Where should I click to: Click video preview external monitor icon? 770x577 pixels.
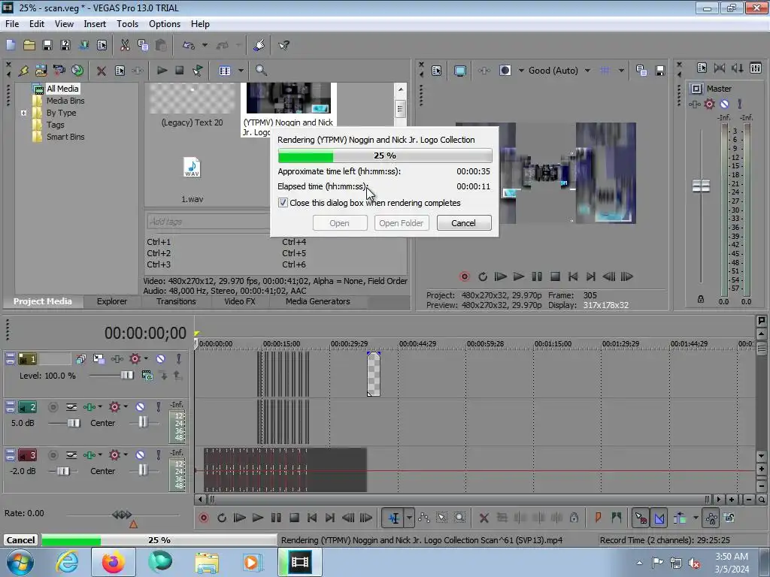click(x=460, y=71)
